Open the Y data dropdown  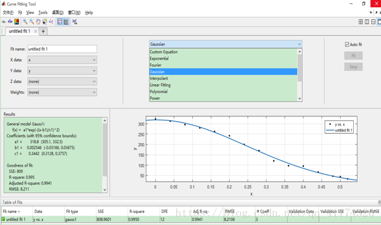pos(62,71)
